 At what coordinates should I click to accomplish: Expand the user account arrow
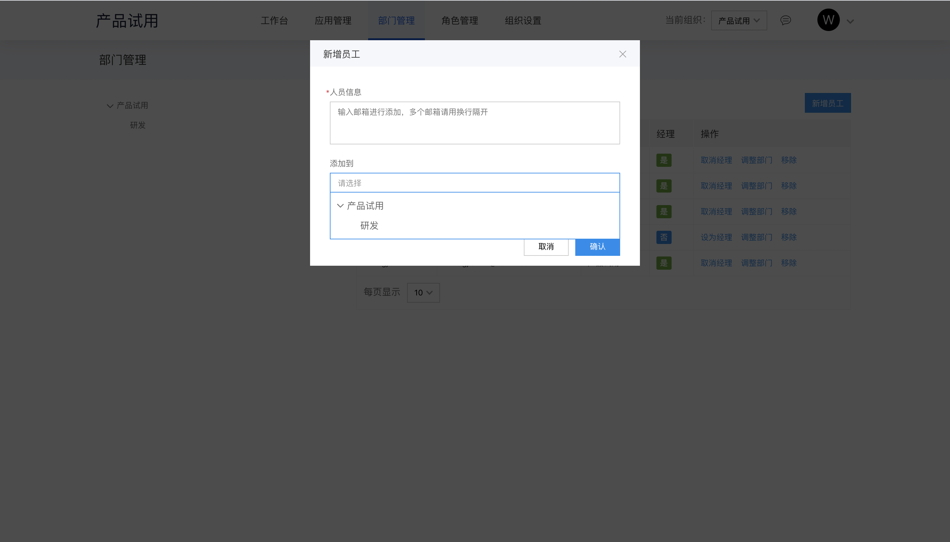850,21
